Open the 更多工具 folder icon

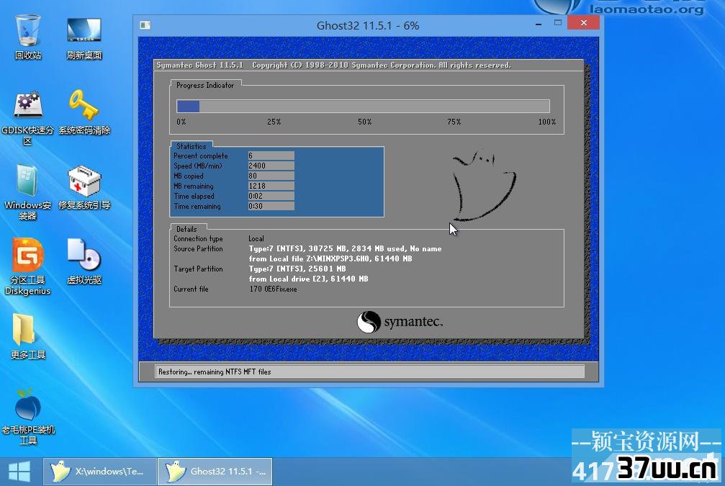point(28,337)
